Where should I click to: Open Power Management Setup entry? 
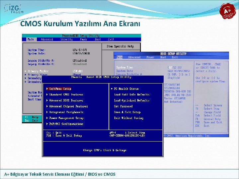pyautogui.click(x=66, y=118)
